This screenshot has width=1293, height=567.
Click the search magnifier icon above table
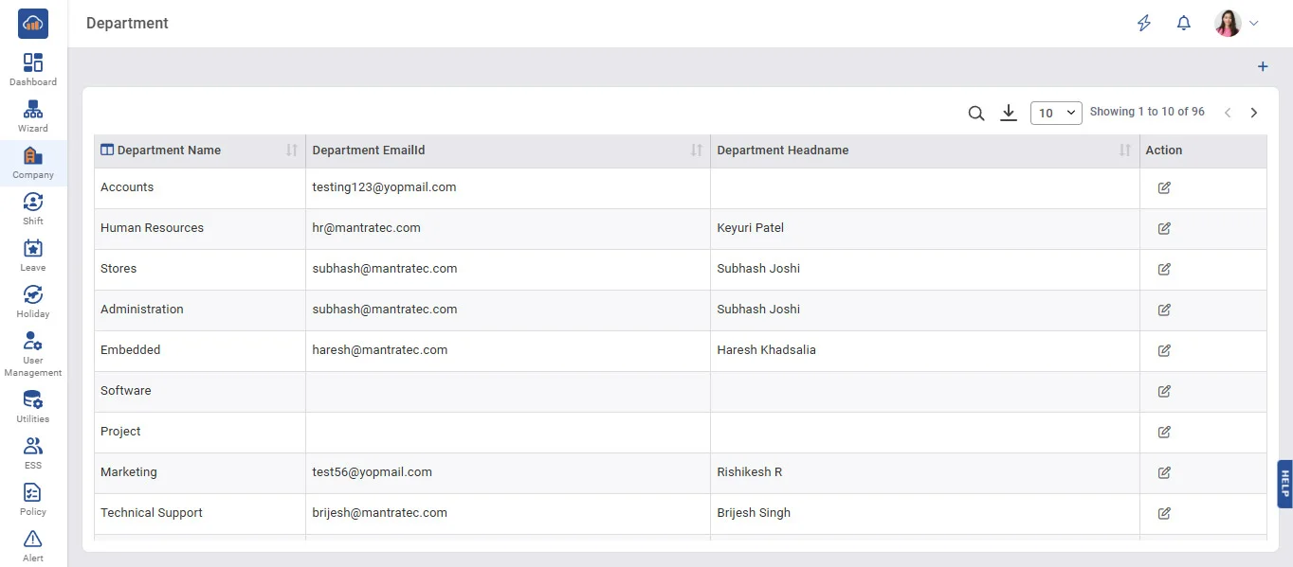(x=975, y=114)
